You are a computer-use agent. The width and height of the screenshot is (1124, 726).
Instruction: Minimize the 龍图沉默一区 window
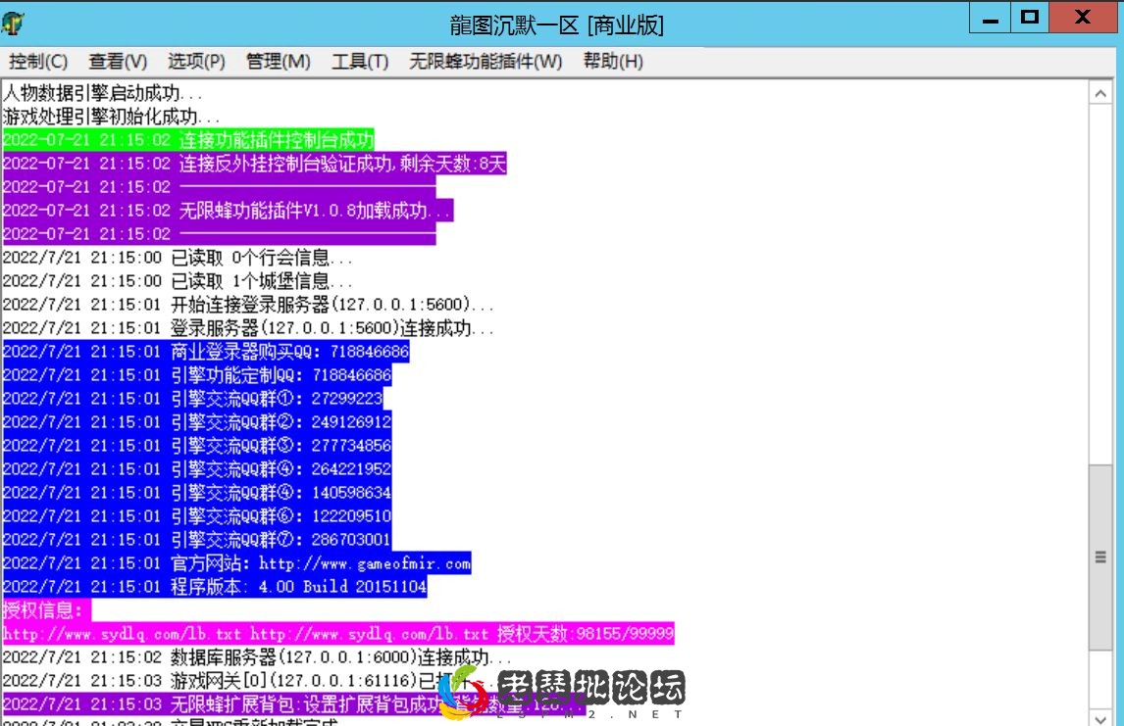990,18
